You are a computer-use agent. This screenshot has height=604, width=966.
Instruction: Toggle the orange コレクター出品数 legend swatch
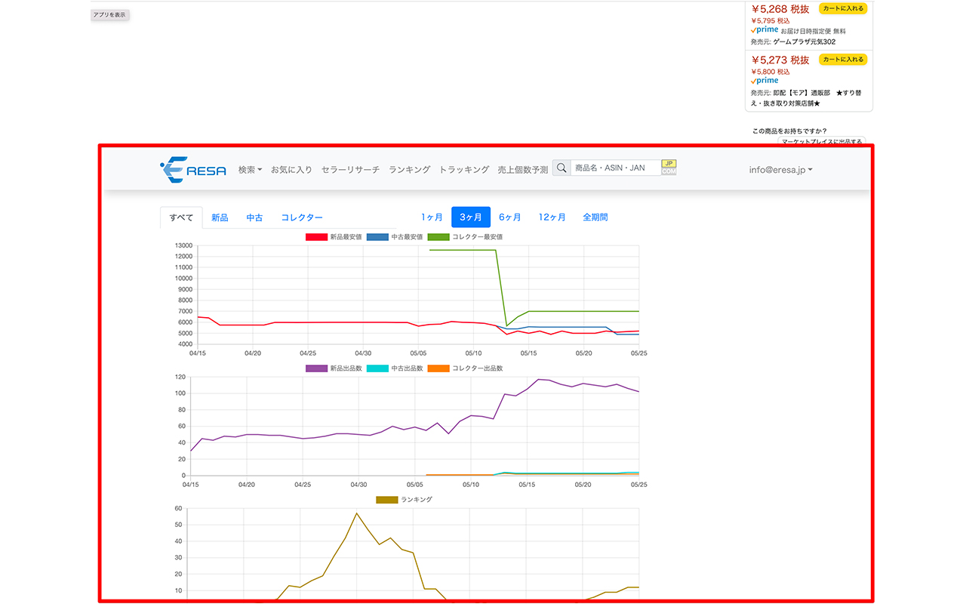click(x=438, y=368)
